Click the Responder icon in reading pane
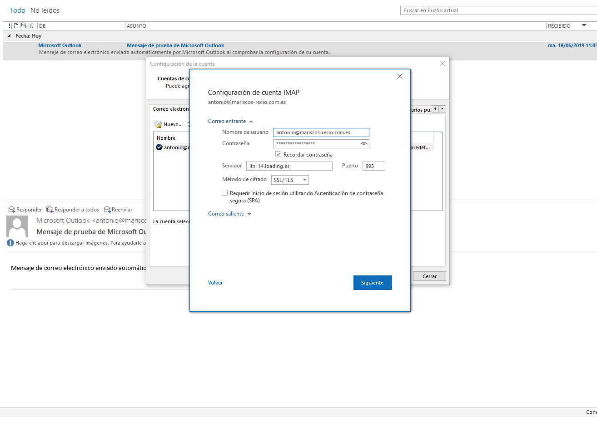 click(12, 209)
